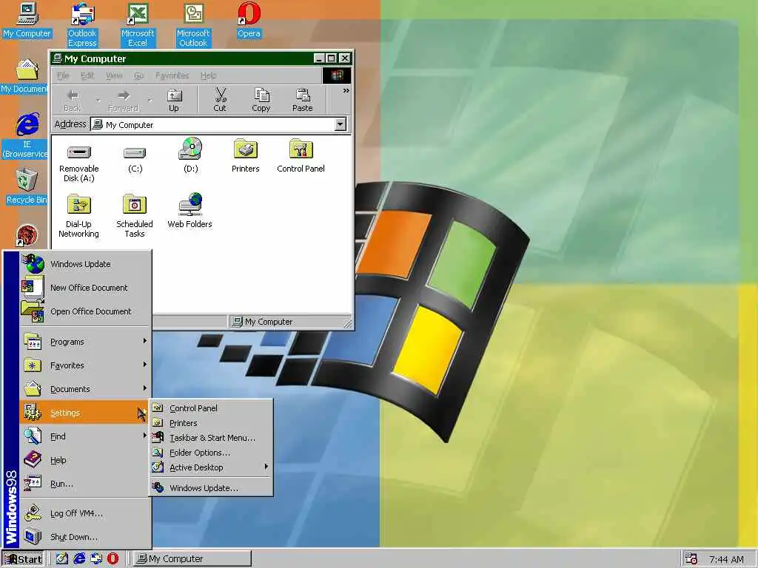Select the My Documents desktop folder
The image size is (758, 568).
tap(24, 76)
